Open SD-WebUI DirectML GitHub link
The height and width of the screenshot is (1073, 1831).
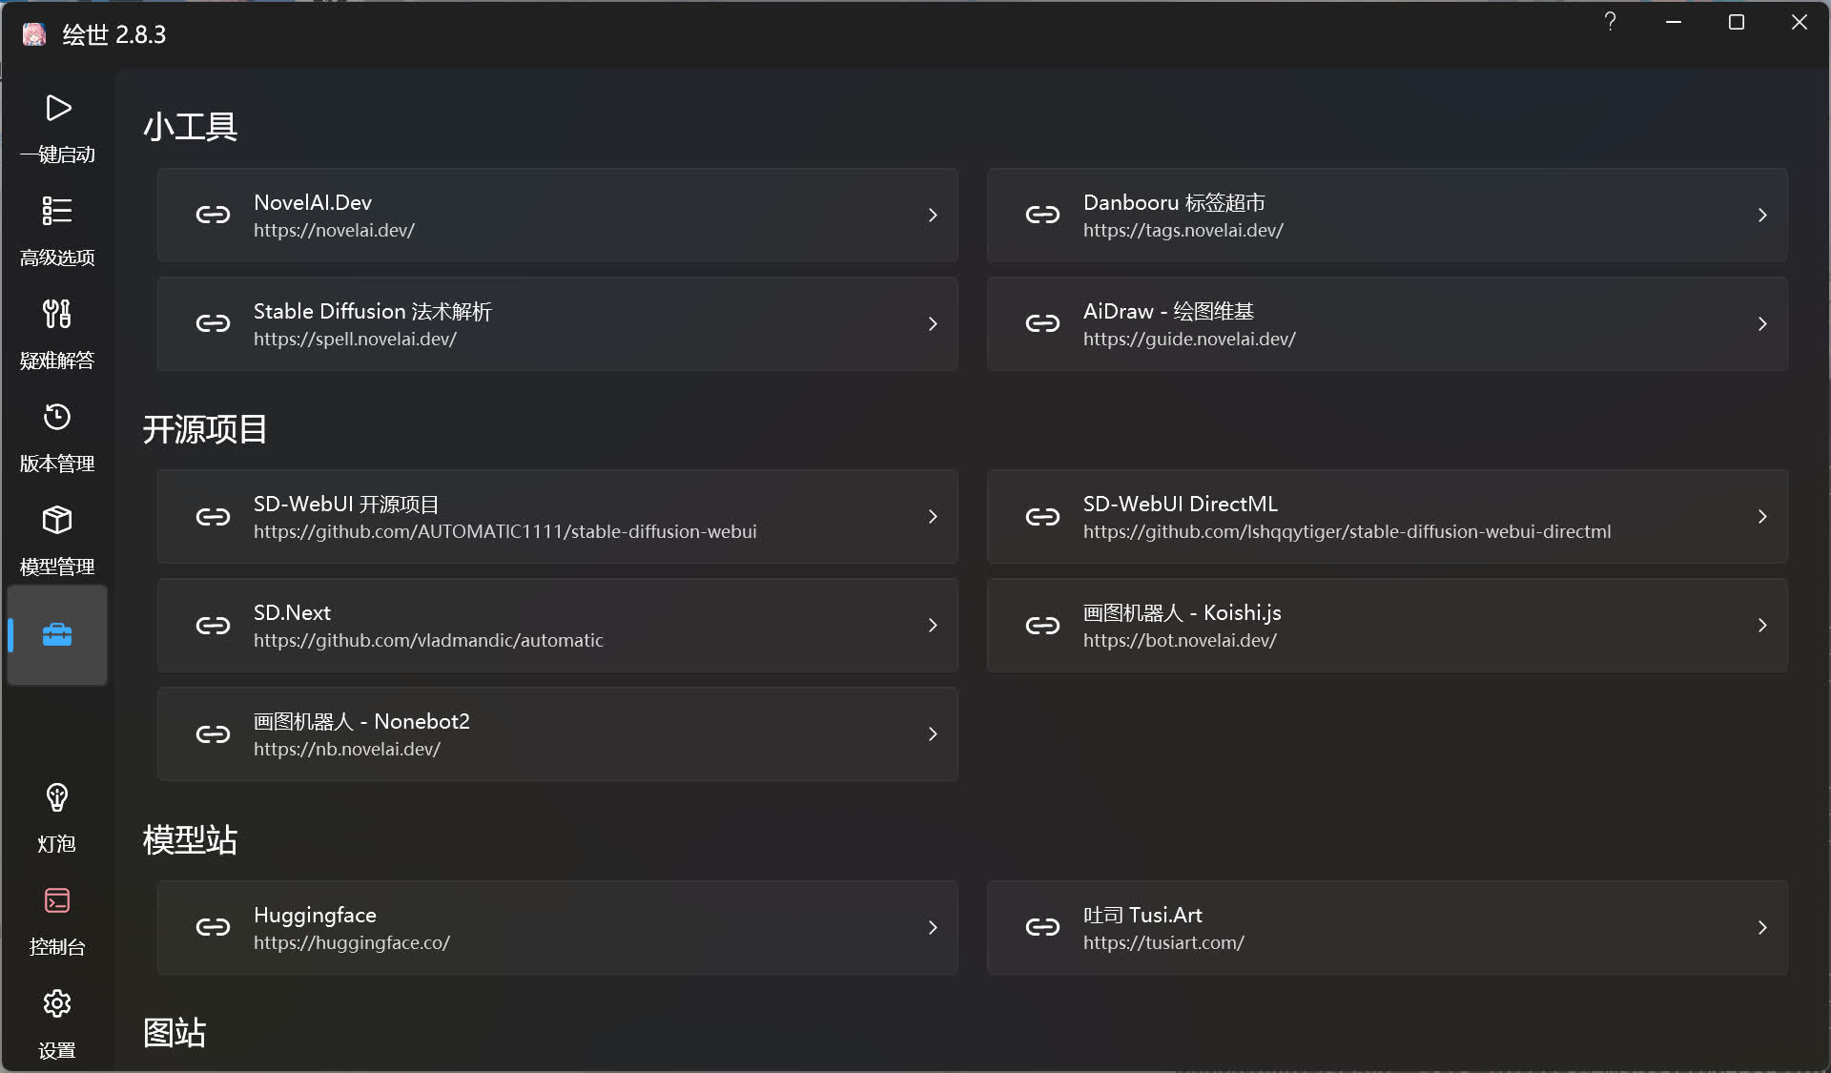coord(1387,517)
